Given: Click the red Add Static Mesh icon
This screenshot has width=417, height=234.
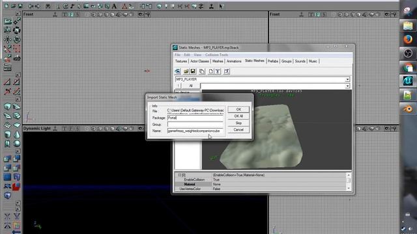Looking at the screenshot, I should 17,187.
